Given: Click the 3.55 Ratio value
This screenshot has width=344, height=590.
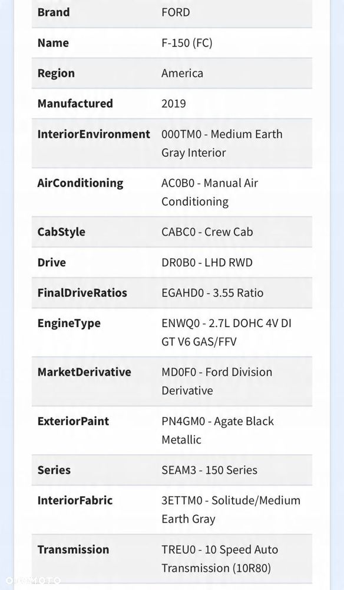Looking at the screenshot, I should click(x=212, y=293).
